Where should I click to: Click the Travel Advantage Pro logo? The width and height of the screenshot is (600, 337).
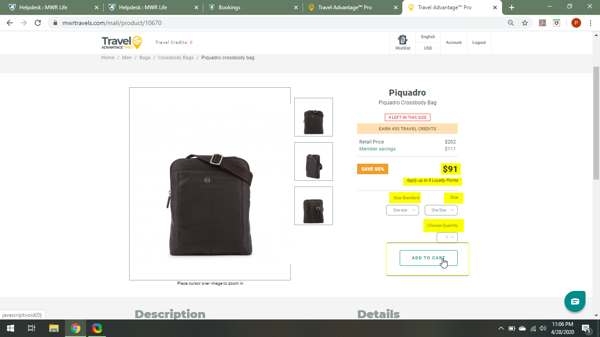click(122, 43)
